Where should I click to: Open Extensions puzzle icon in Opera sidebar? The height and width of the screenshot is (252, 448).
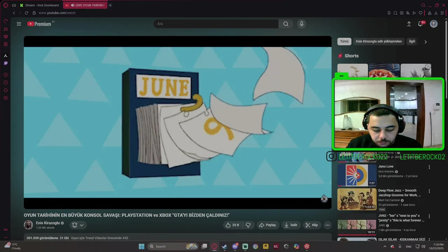tap(6, 90)
